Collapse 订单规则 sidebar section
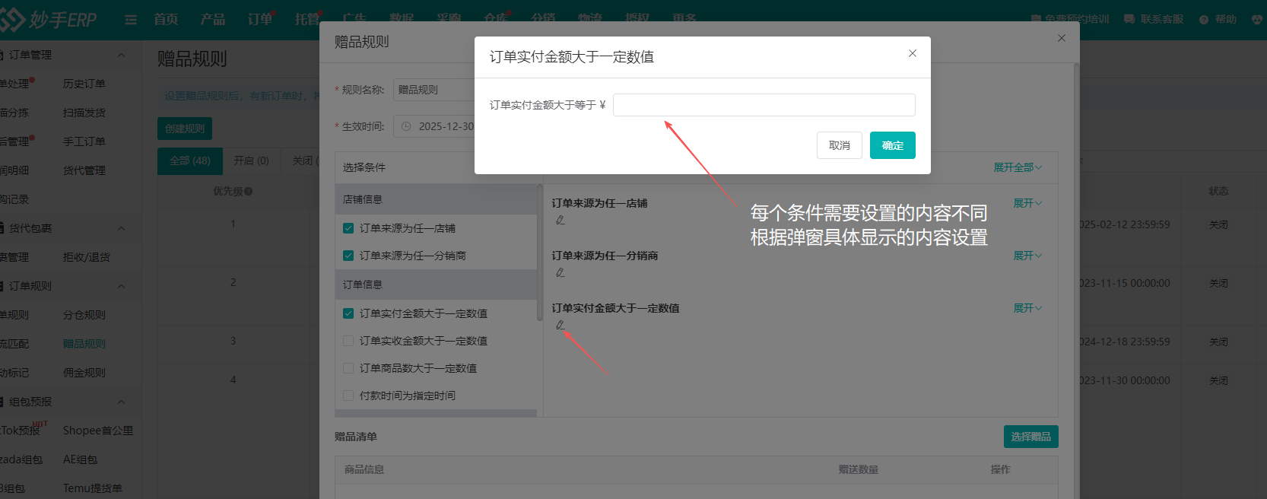Image resolution: width=1267 pixels, height=499 pixels. [x=122, y=286]
